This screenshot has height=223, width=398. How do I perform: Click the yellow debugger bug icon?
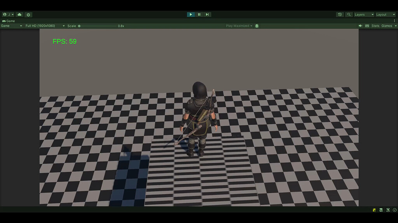pos(374,210)
